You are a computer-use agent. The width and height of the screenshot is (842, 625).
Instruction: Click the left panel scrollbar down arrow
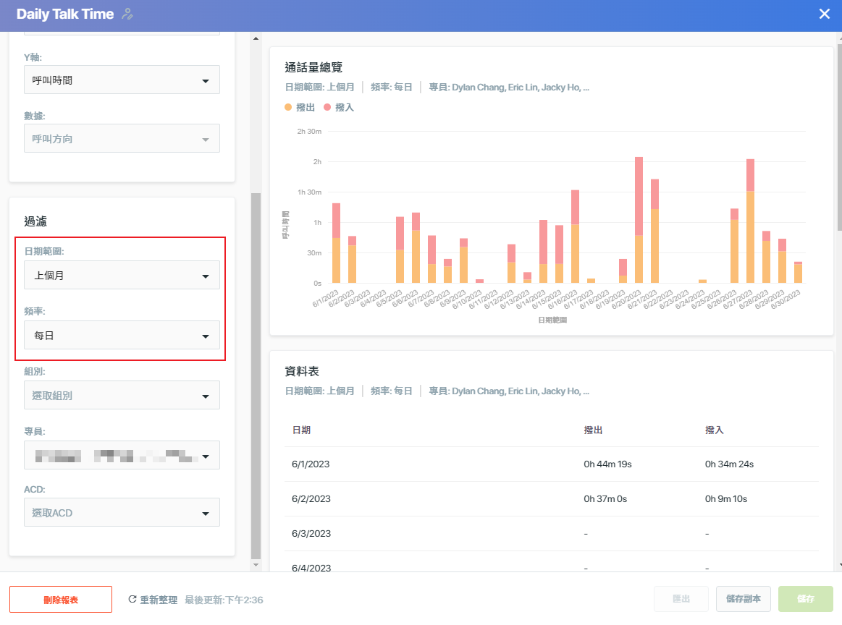coord(256,564)
